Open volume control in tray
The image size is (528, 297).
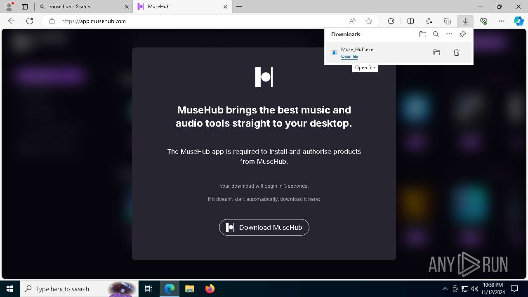click(x=474, y=289)
